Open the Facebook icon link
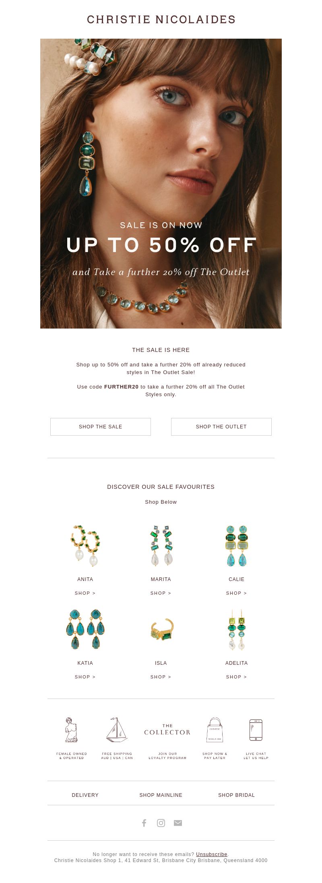The image size is (322, 883). [144, 823]
